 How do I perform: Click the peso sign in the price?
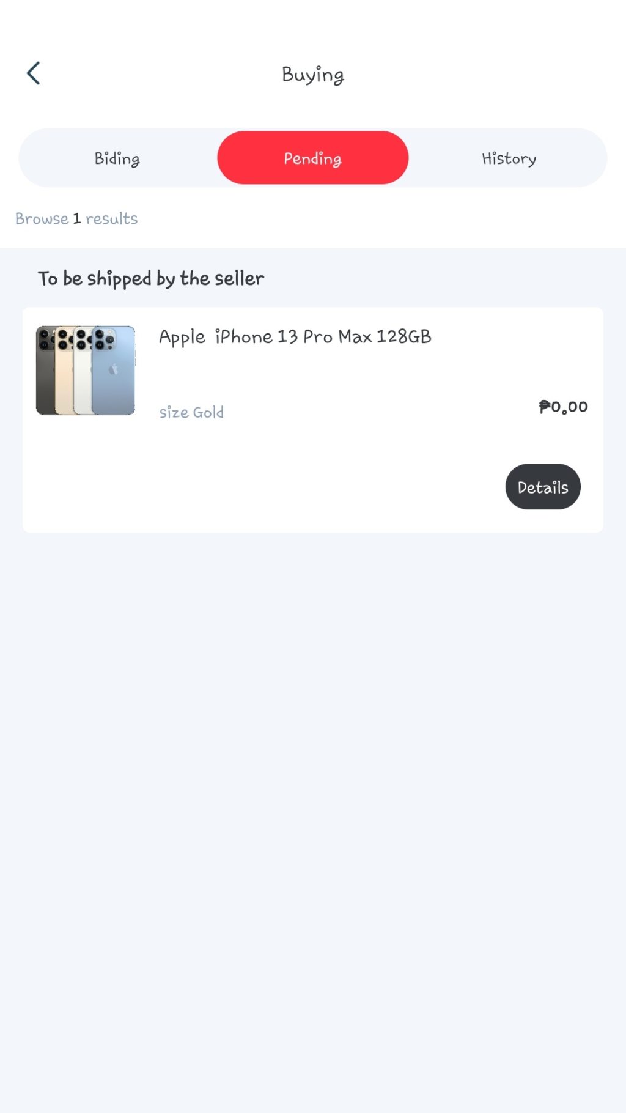pos(544,407)
